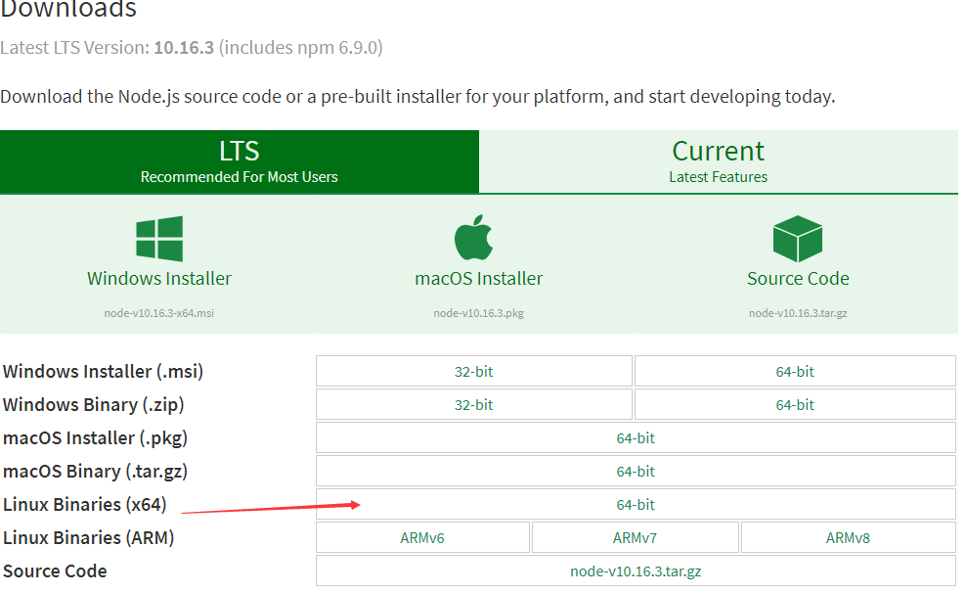Viewport: 967px width, 593px height.
Task: Switch to the LTS tab
Action: coord(240,161)
